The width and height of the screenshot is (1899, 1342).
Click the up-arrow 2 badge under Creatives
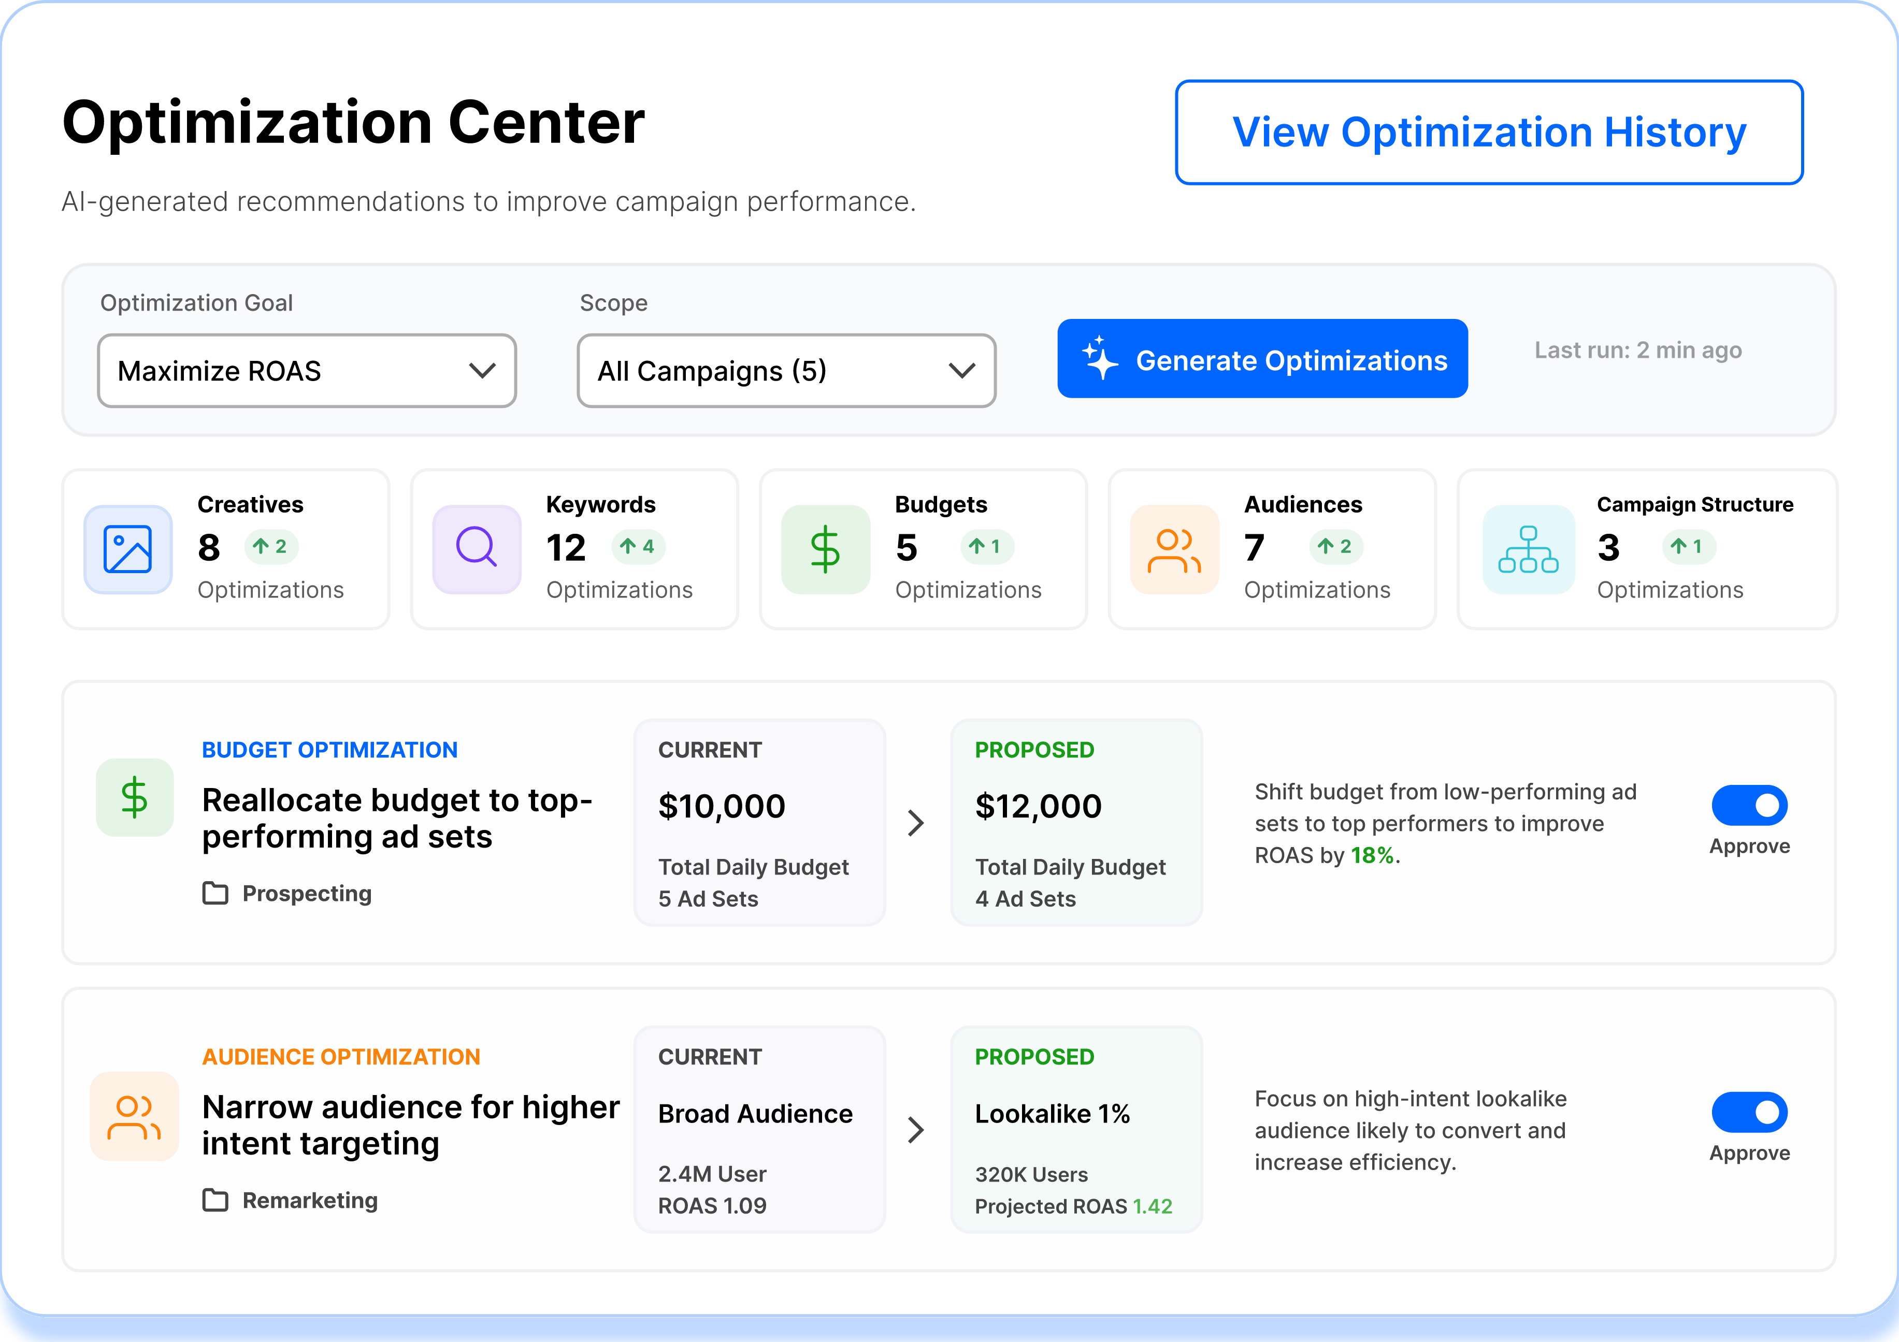(x=271, y=547)
